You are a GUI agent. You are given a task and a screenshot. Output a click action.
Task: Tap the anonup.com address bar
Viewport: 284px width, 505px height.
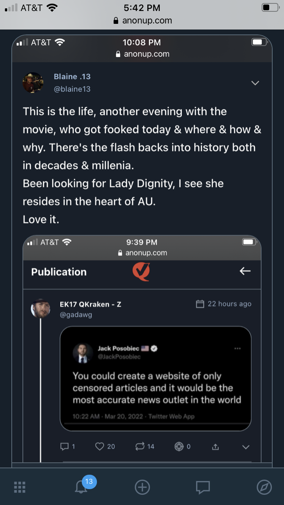coord(142,20)
